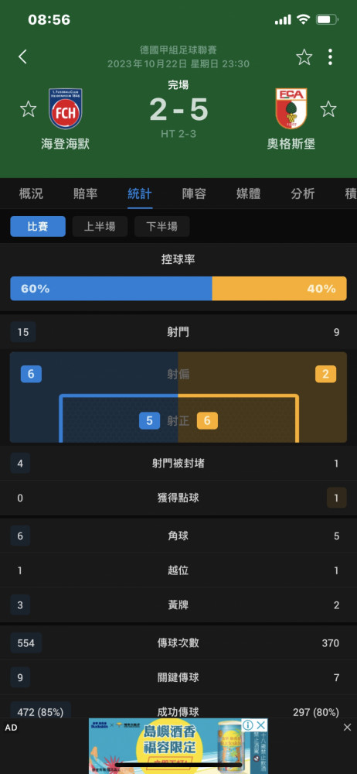Viewport: 357px width, 774px height.
Task: Close the banner ad with X
Action: click(261, 724)
